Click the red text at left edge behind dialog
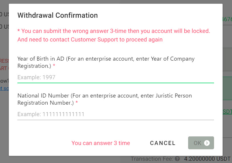 tap(5, 65)
